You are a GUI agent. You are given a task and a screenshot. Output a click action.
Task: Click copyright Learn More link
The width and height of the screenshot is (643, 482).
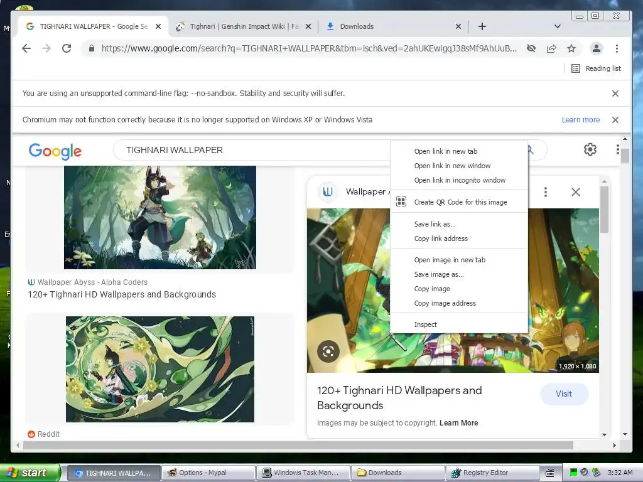coord(459,423)
